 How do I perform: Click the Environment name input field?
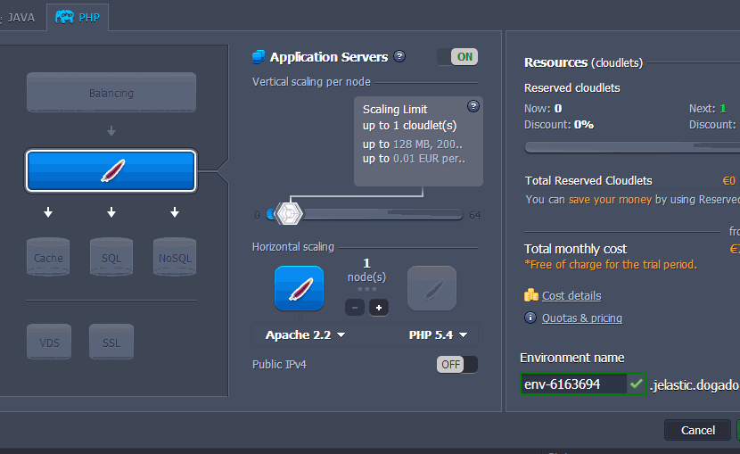click(573, 384)
